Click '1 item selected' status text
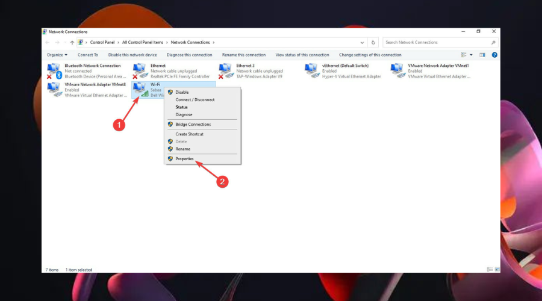The image size is (542, 301). [x=79, y=270]
